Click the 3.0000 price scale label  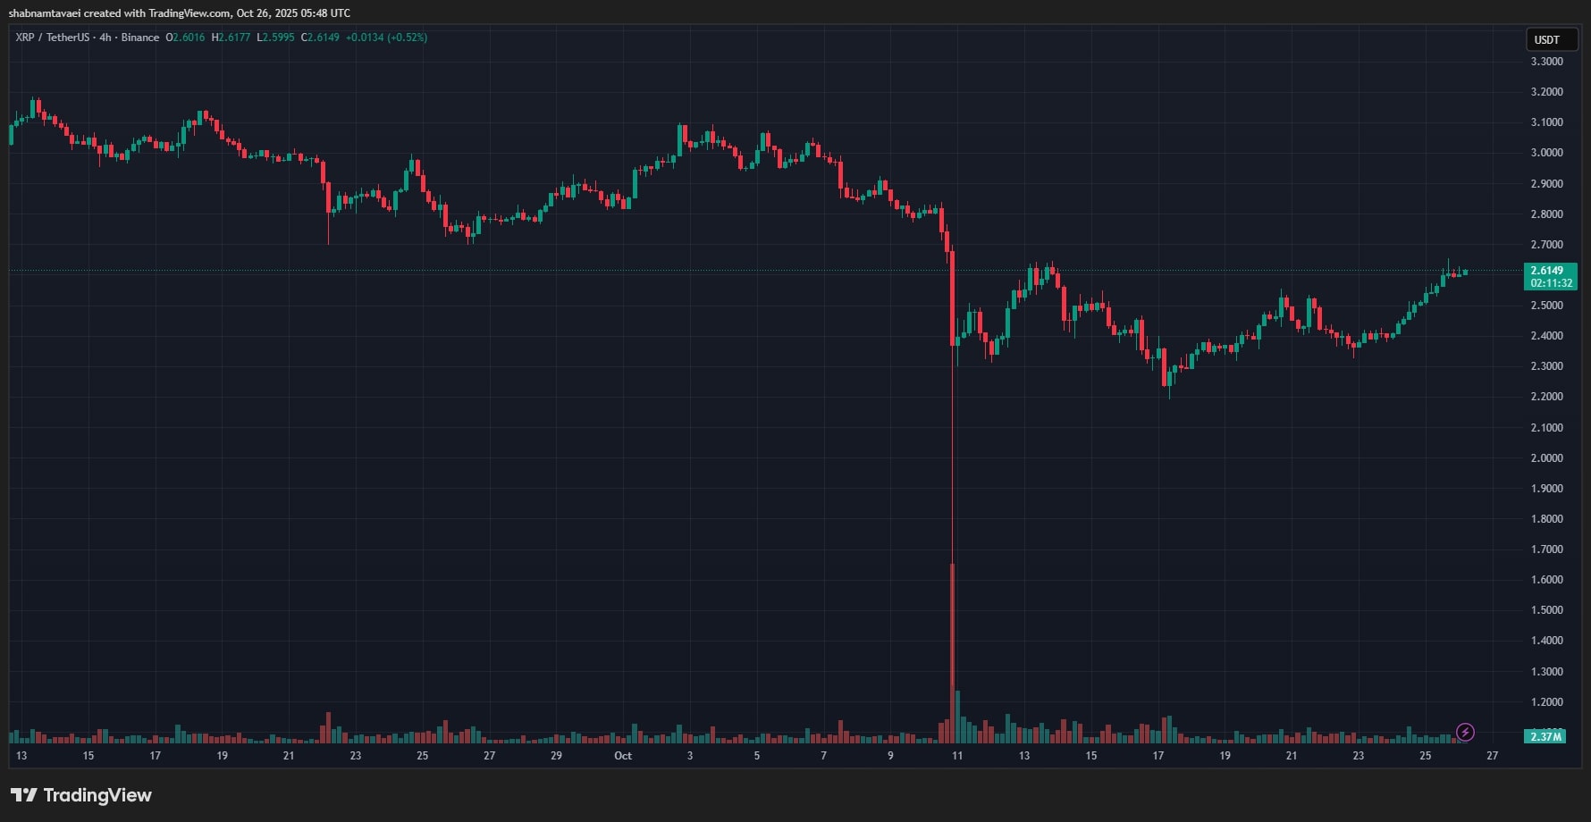click(x=1546, y=153)
